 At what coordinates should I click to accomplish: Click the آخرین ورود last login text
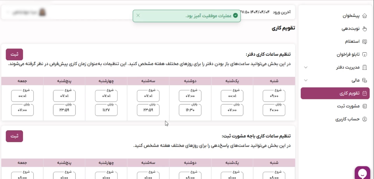point(282,12)
